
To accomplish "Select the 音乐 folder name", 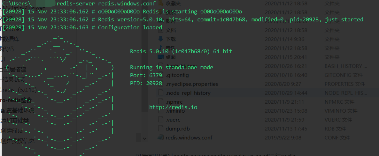I will 171,48.
